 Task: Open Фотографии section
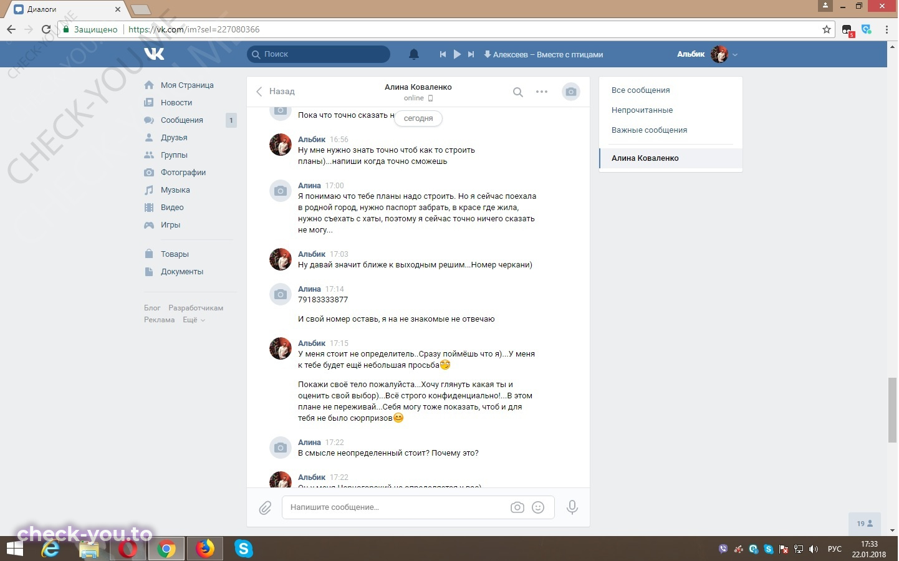(183, 173)
